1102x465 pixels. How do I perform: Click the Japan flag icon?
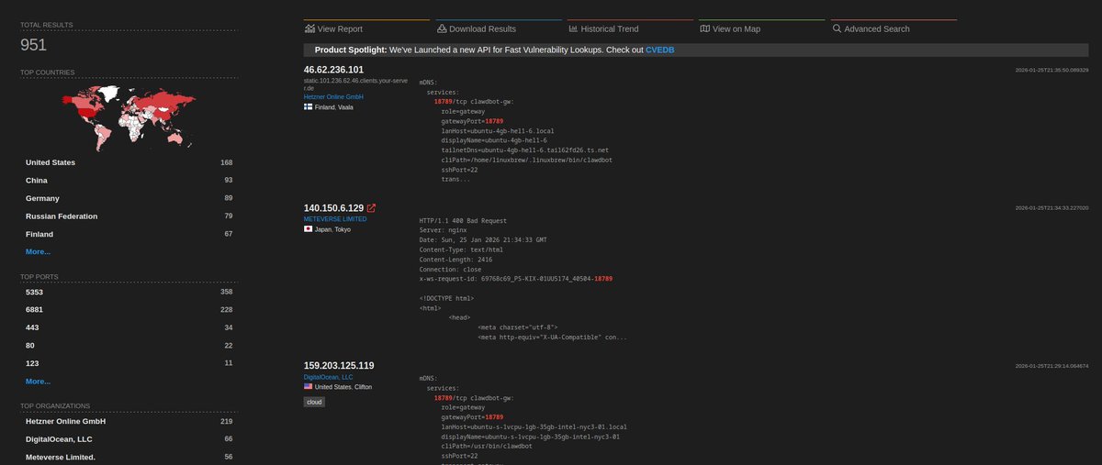[309, 229]
